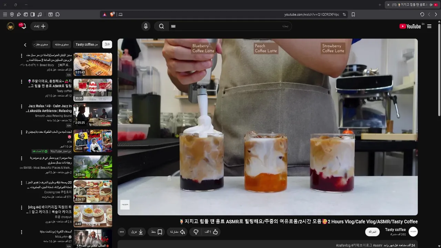Screen dimensions: 441x248
Task: Open the Smooth Jazz Relaxing Sound channel
Action: [53, 116]
